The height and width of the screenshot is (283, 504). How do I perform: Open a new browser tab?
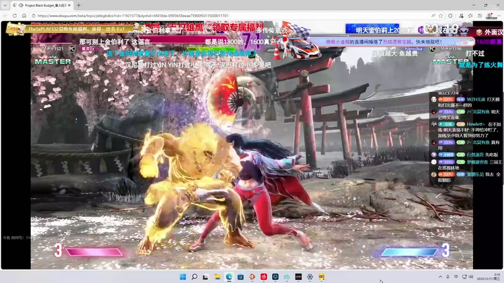(x=78, y=5)
